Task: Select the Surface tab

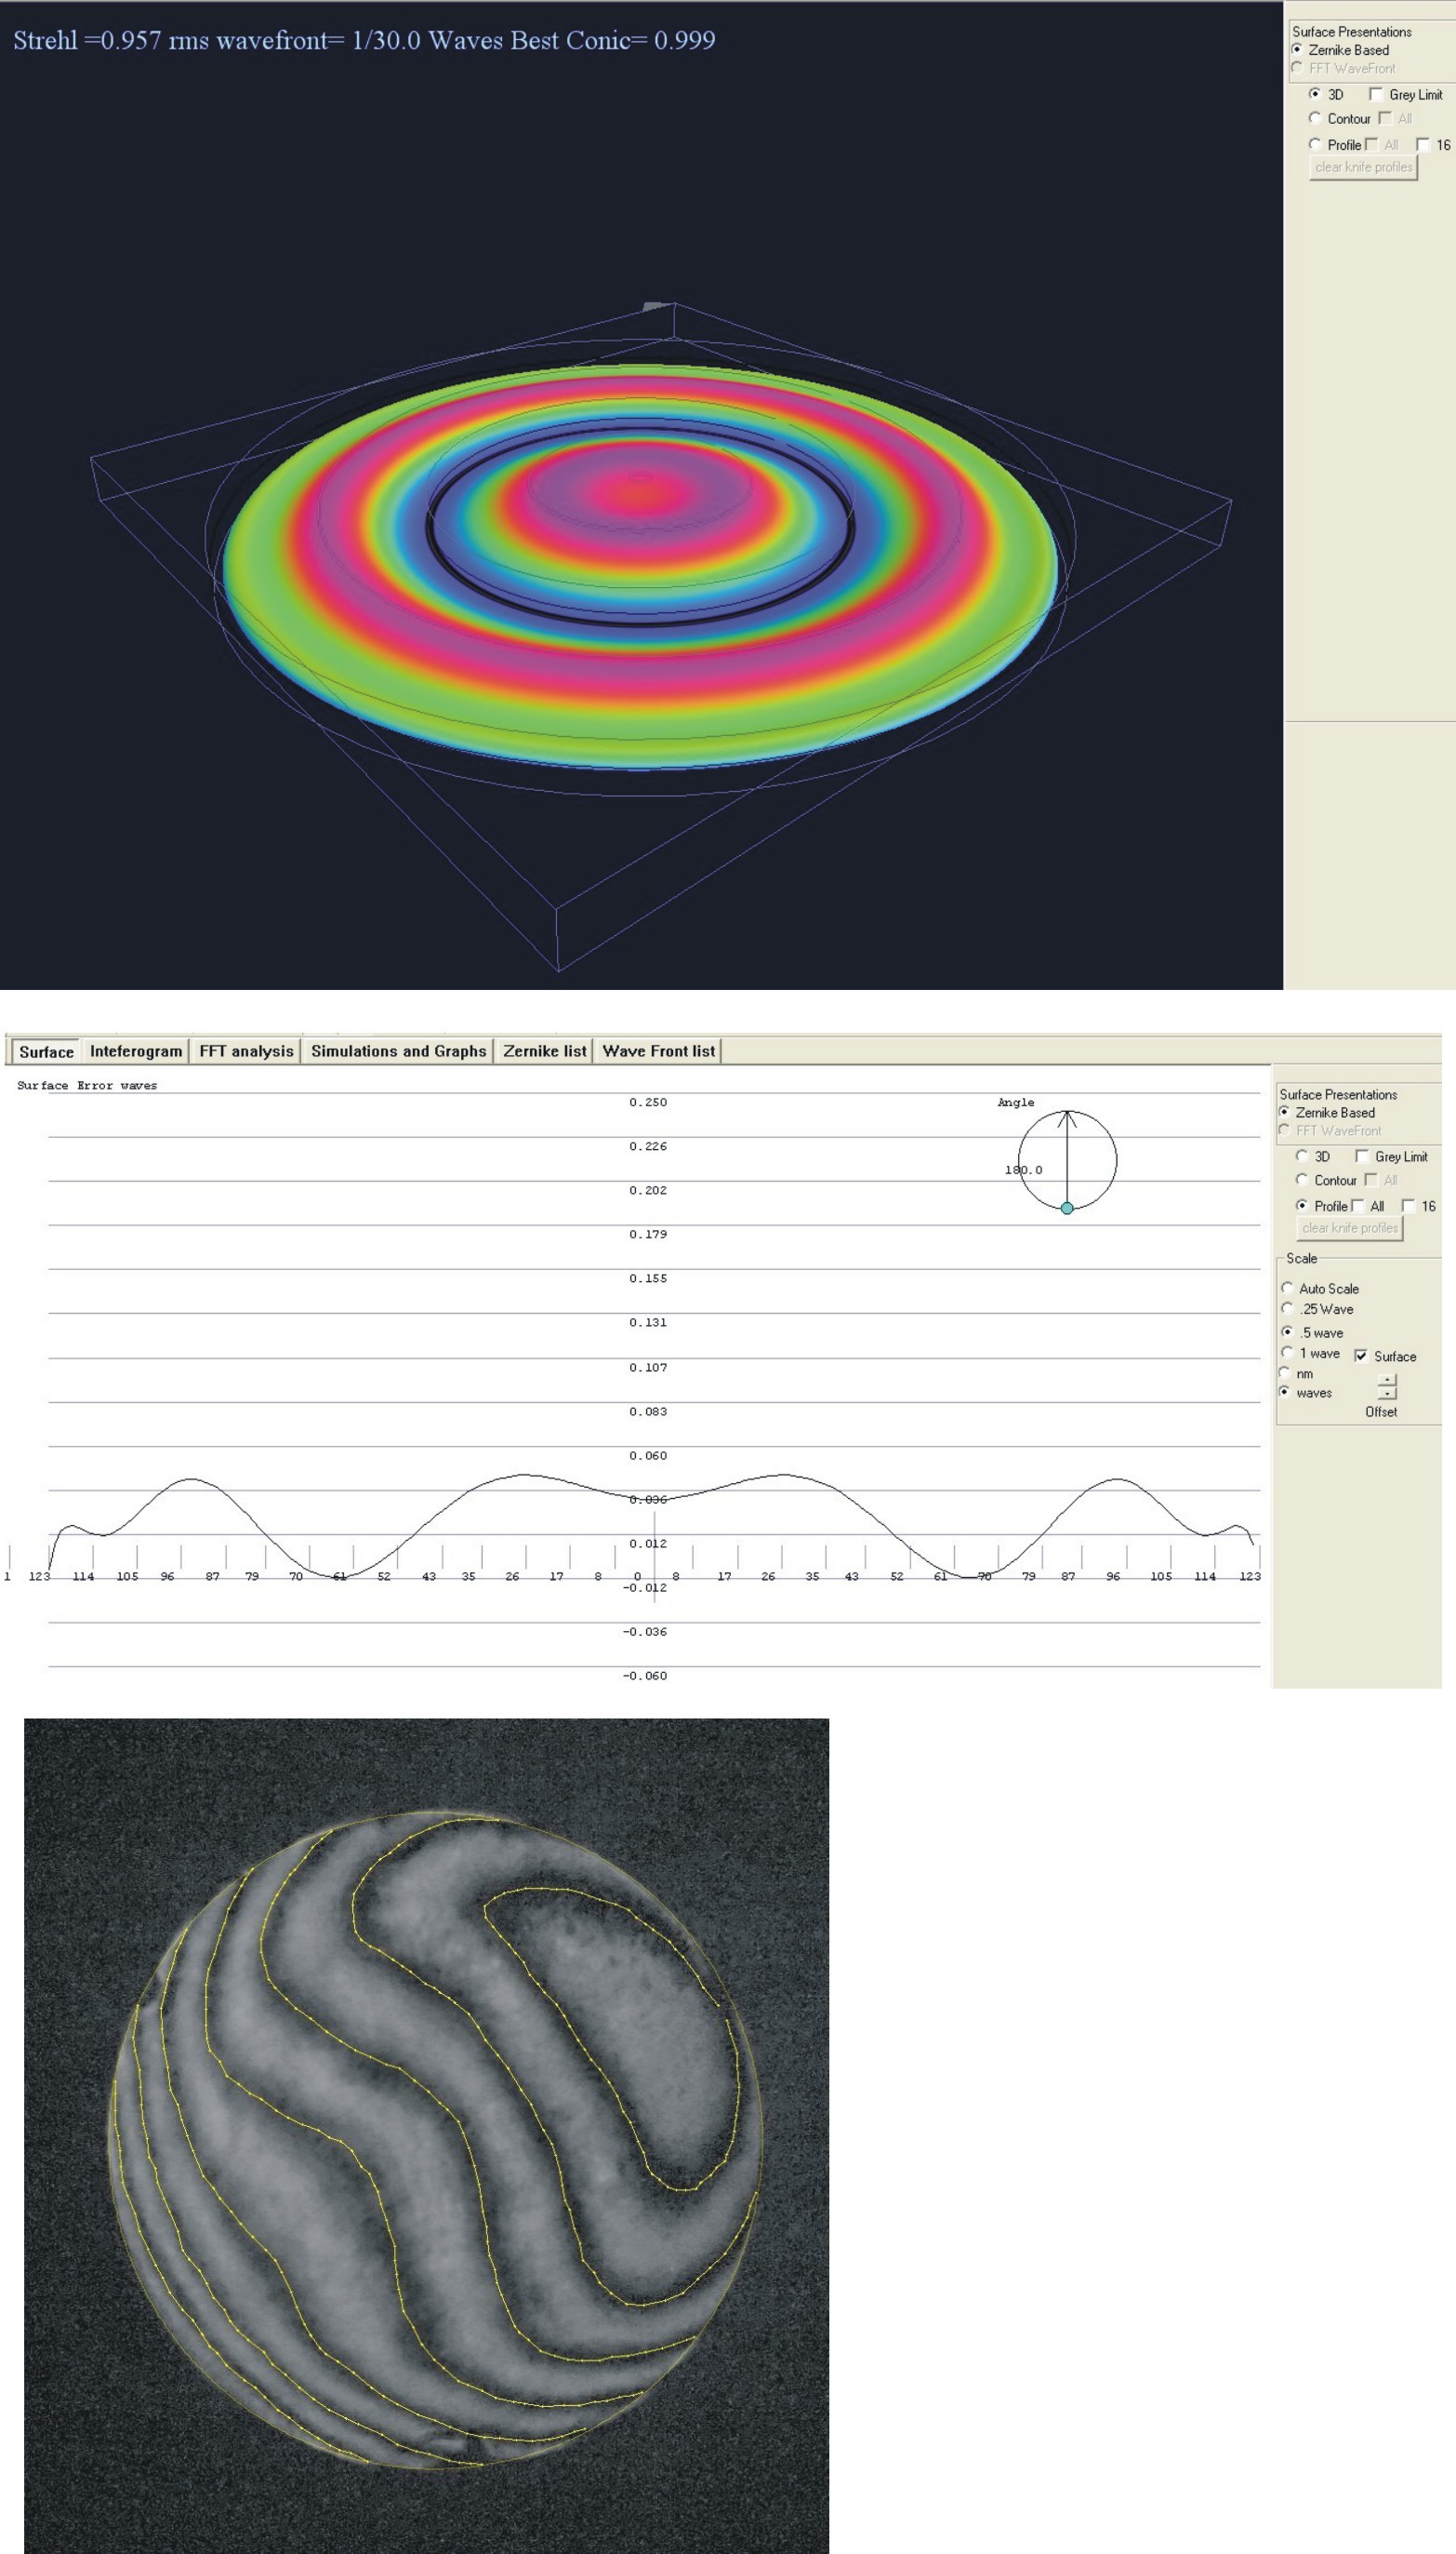Action: (x=46, y=1051)
